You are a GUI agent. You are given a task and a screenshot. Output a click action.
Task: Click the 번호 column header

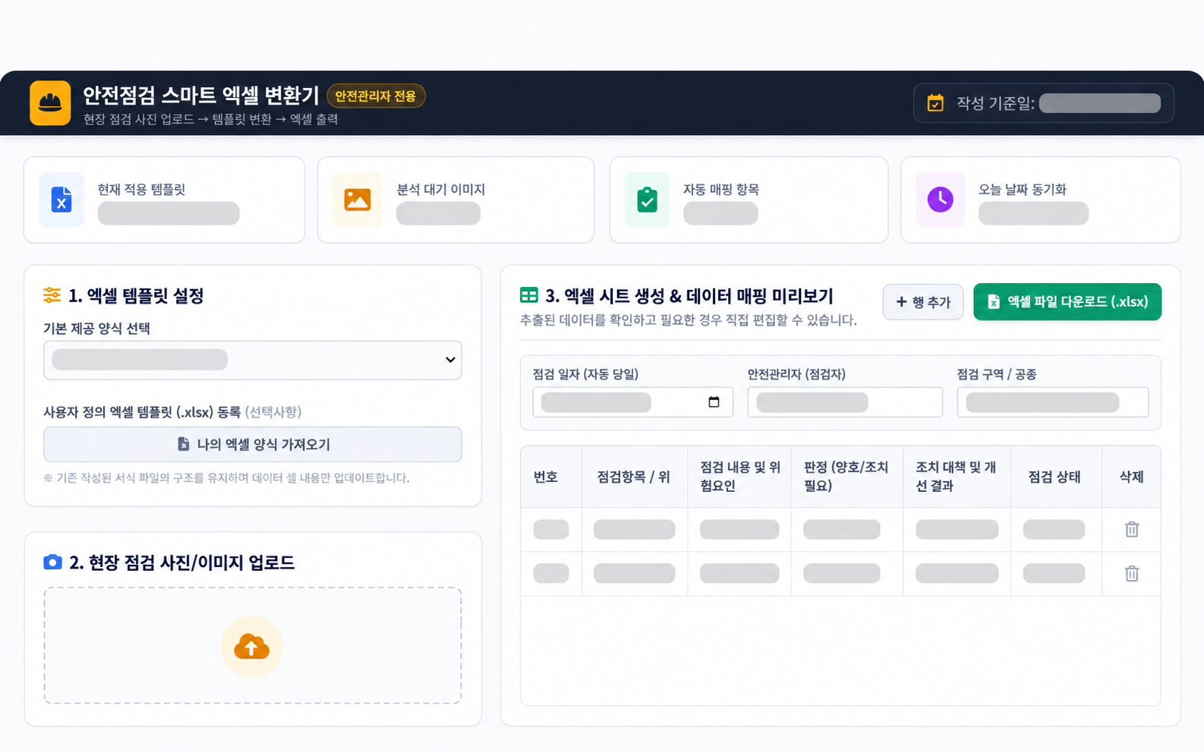tap(551, 477)
